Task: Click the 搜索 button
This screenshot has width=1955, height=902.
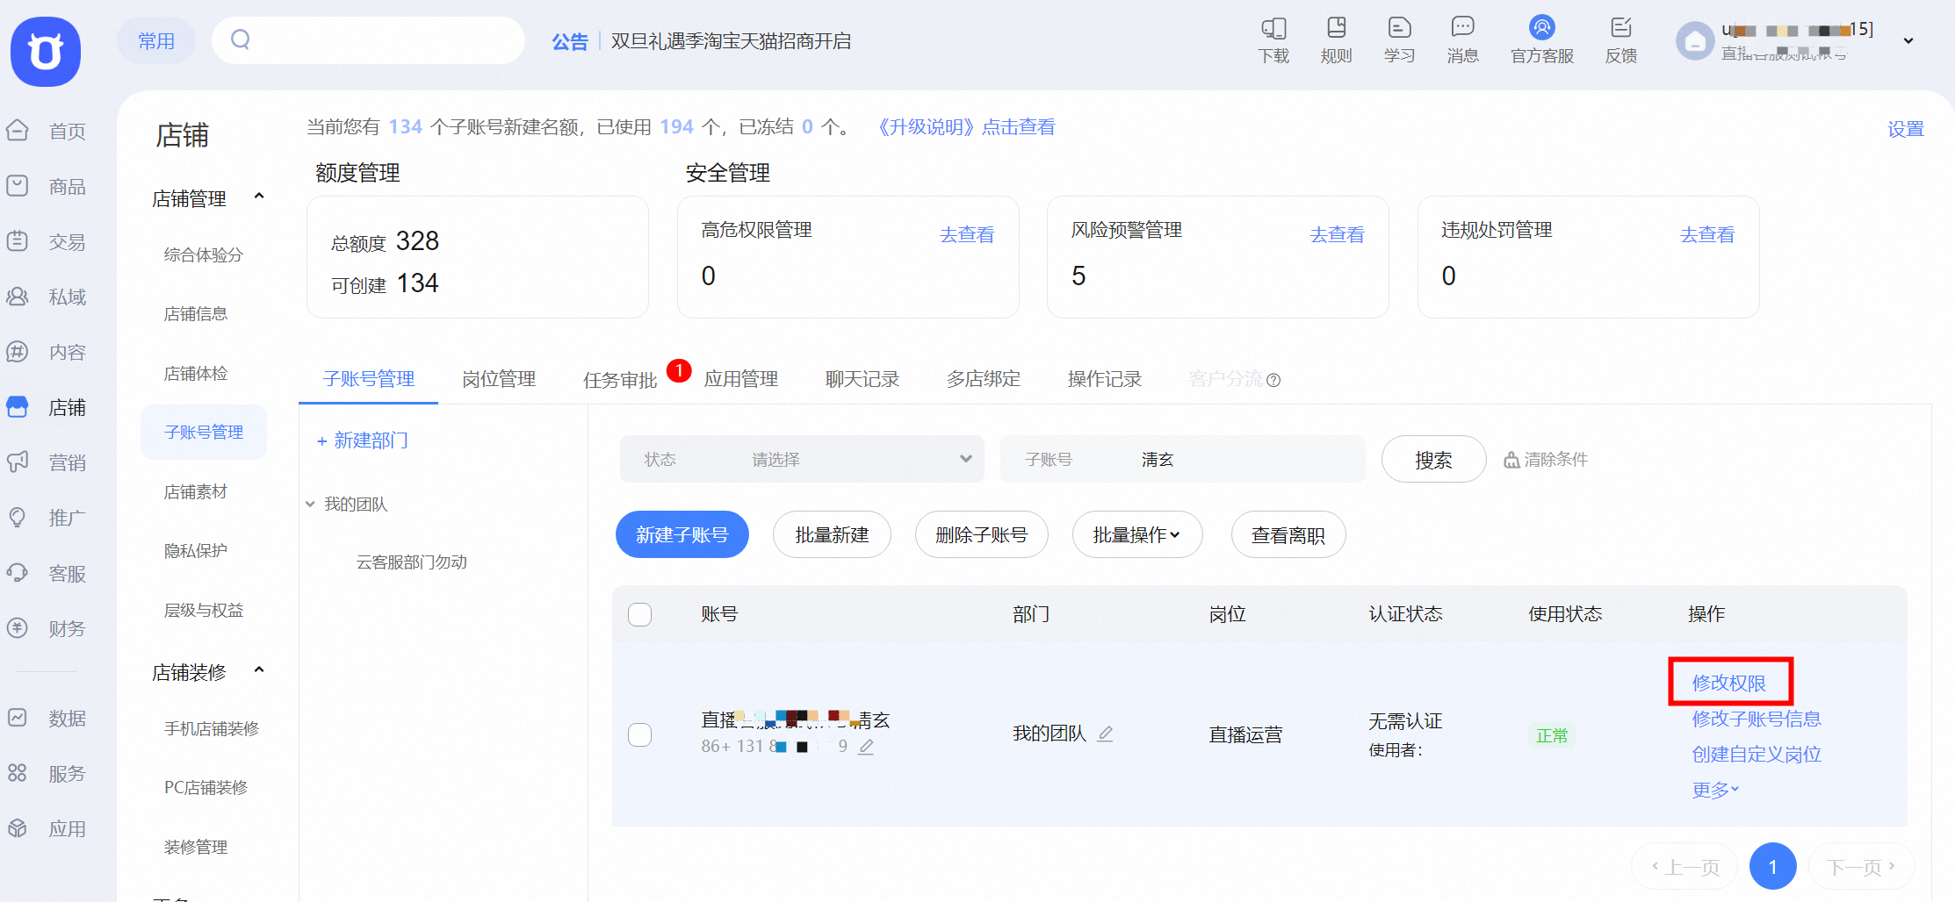Action: coord(1433,459)
